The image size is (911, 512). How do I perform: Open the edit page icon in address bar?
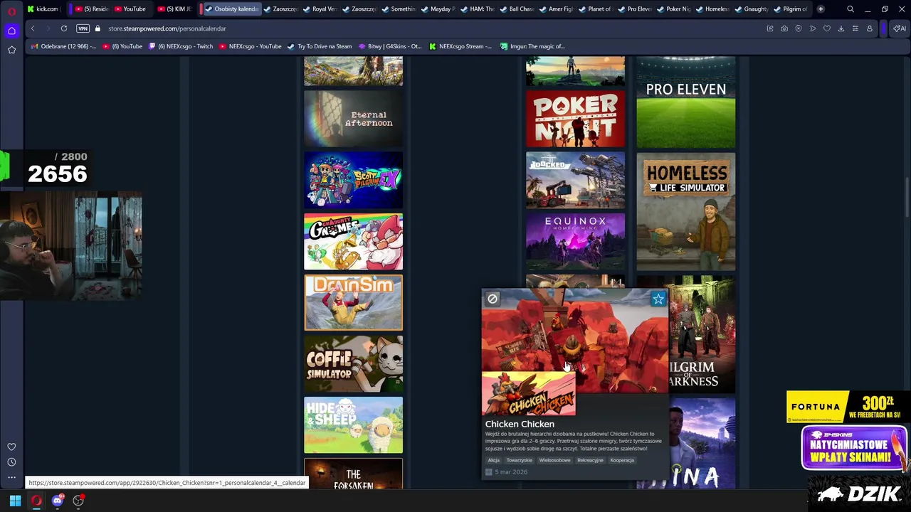click(770, 28)
